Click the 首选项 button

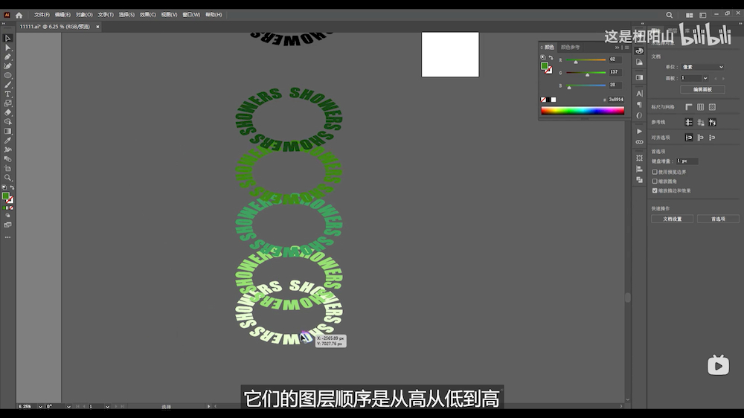(718, 219)
